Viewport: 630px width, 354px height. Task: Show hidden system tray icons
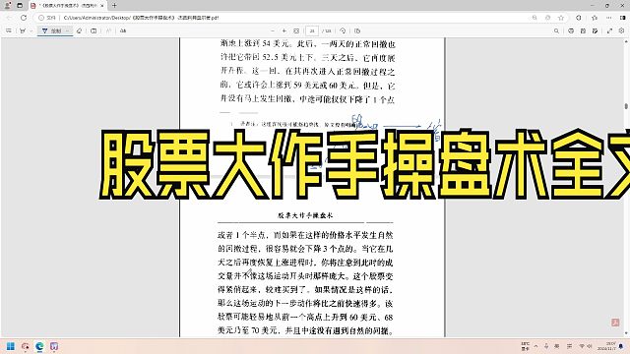pyautogui.click(x=535, y=346)
